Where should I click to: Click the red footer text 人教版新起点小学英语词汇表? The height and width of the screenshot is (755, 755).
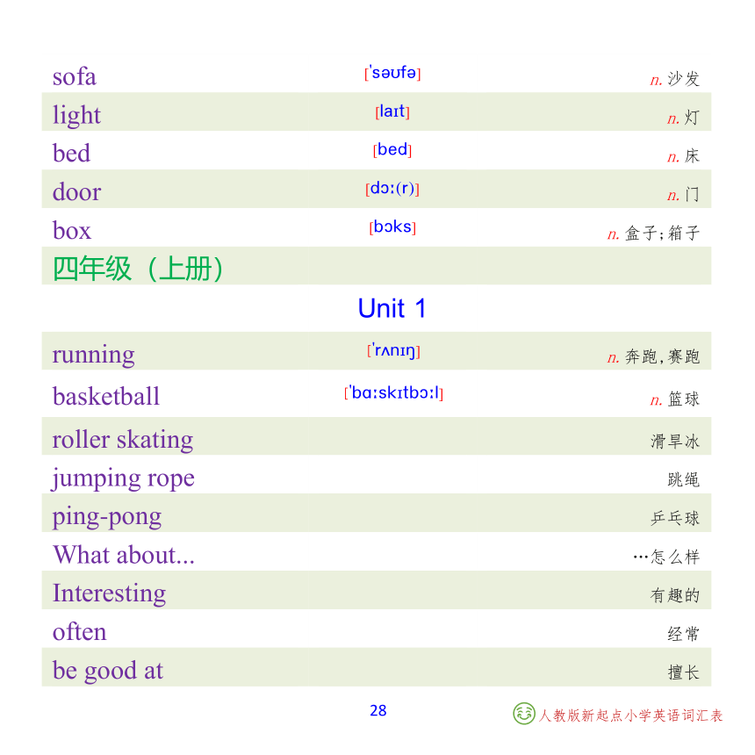[630, 715]
